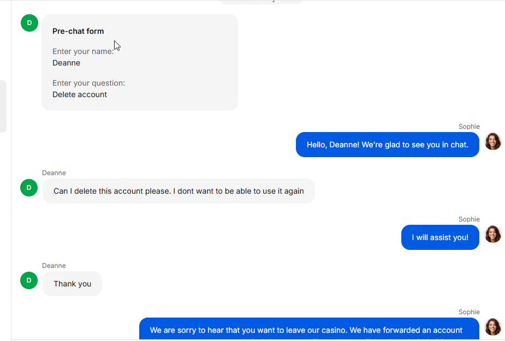
Task: Click Sophie label above the sorry to hear message
Action: click(x=470, y=312)
